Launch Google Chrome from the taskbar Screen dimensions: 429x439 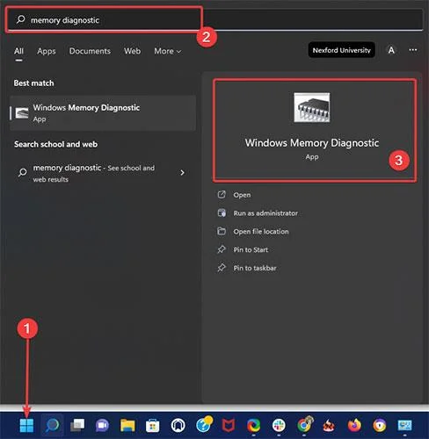[305, 424]
